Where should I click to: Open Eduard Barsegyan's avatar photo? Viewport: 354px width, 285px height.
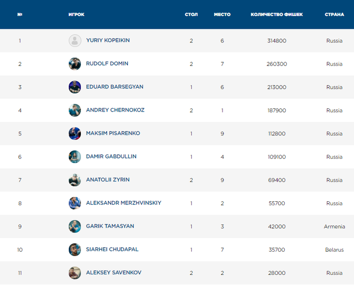tap(75, 87)
